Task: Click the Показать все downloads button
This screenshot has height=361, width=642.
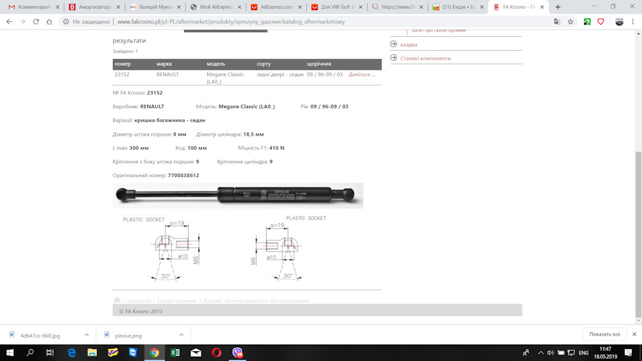Action: point(605,334)
